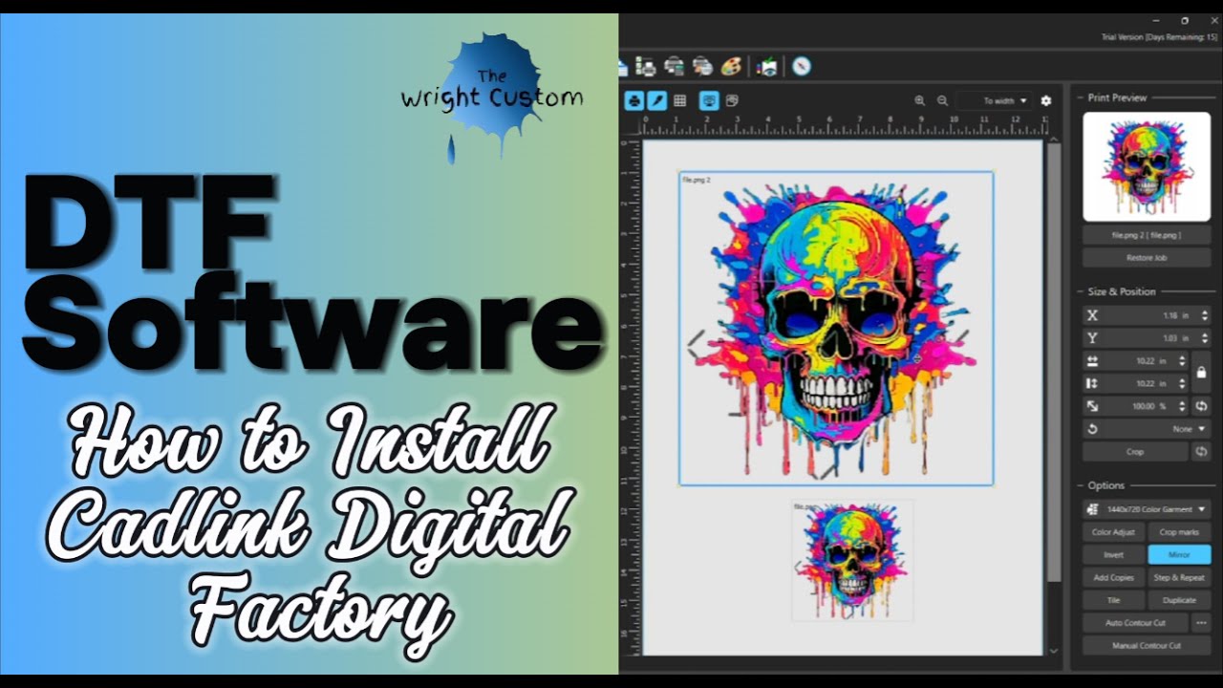Click the Crop marks button
This screenshot has height=688, width=1223.
click(1179, 532)
